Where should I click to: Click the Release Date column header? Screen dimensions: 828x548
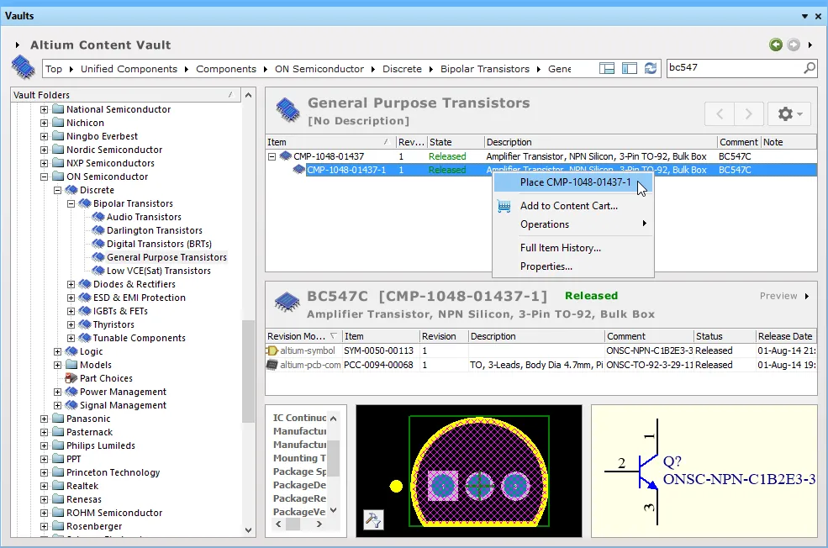point(786,336)
